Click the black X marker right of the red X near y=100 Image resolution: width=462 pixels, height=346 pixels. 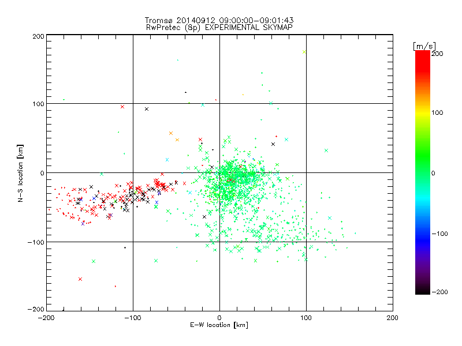[147, 109]
